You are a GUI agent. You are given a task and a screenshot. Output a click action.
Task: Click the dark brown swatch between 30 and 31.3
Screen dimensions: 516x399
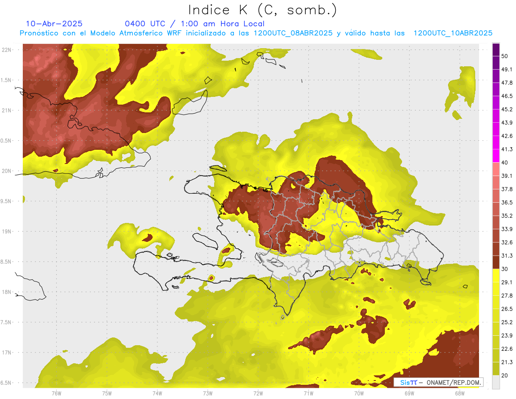[496, 262]
